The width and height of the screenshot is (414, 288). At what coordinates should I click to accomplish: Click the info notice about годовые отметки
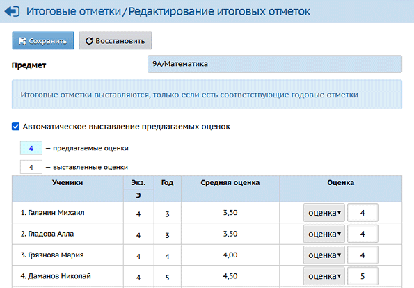tap(207, 95)
